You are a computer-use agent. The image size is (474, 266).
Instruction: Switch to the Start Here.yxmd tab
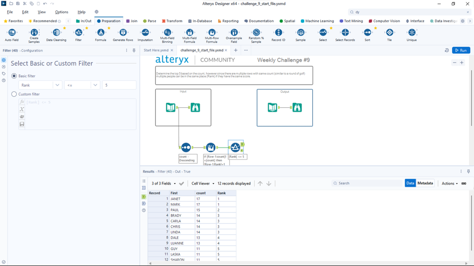pos(156,50)
